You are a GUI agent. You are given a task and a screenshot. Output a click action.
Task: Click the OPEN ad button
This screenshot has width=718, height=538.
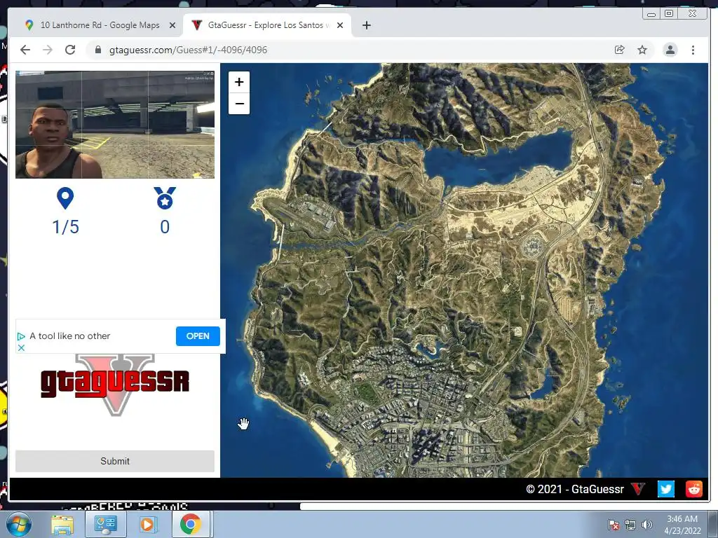coord(198,336)
